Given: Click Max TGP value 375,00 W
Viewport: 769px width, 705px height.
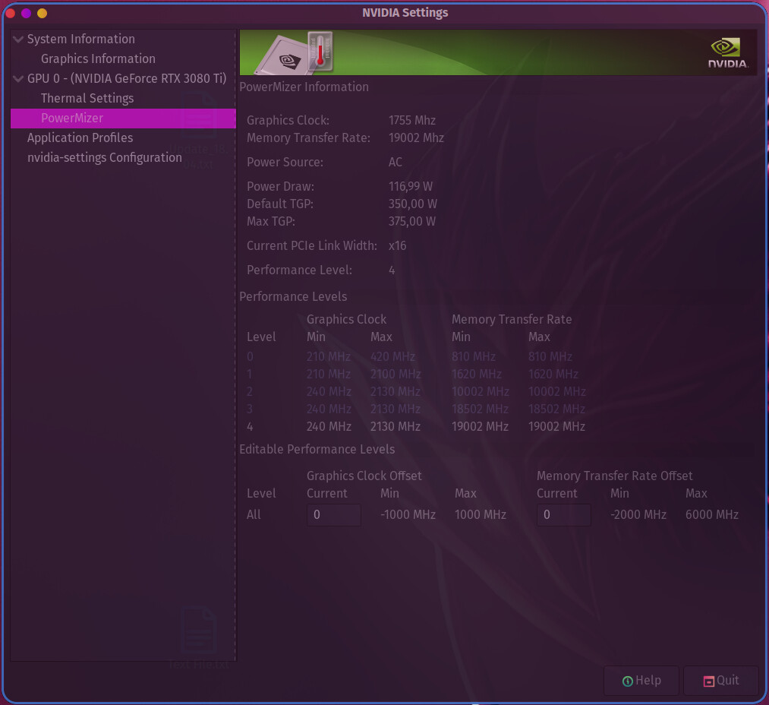Looking at the screenshot, I should pyautogui.click(x=412, y=222).
